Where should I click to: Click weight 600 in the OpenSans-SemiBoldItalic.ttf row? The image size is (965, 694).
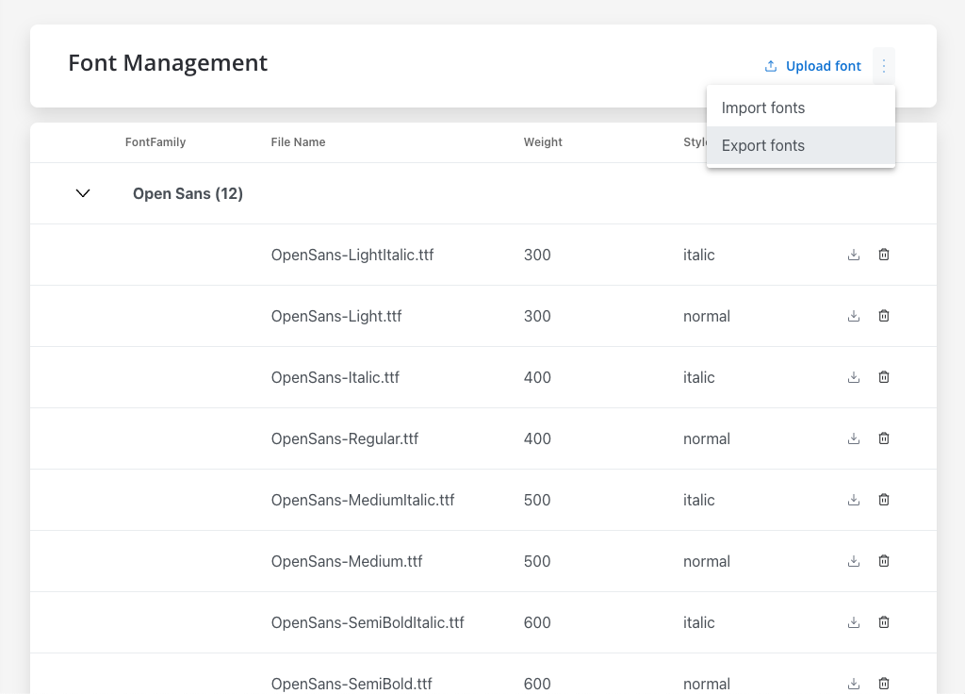click(x=537, y=622)
